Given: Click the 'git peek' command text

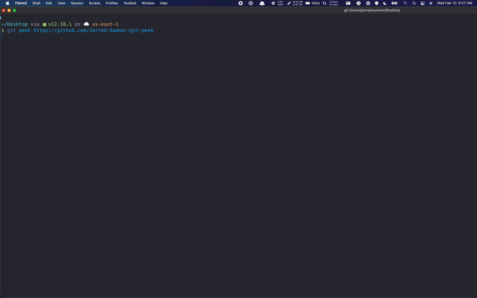Looking at the screenshot, I should [x=19, y=30].
